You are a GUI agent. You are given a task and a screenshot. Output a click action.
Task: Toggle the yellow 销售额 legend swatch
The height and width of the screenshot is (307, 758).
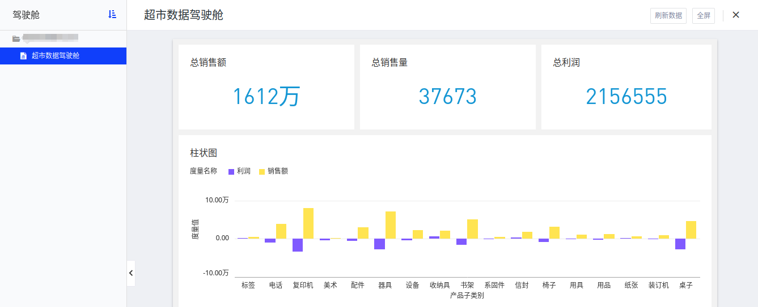[262, 171]
